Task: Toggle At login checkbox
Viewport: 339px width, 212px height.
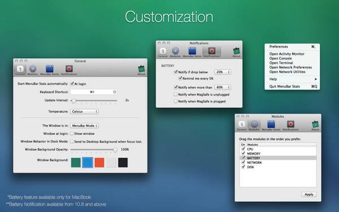Action: point(72,84)
